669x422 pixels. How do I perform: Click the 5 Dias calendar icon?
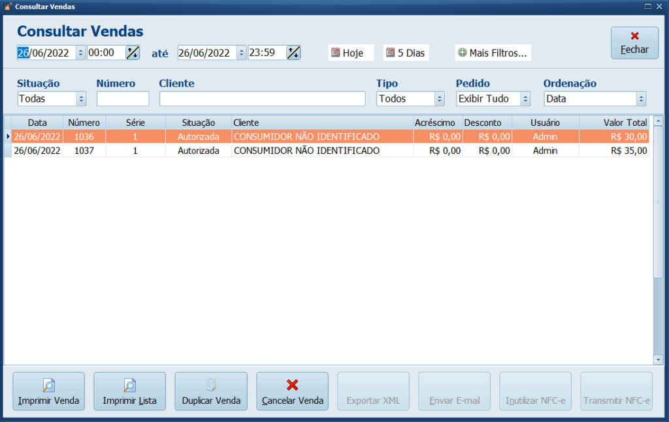(x=391, y=53)
